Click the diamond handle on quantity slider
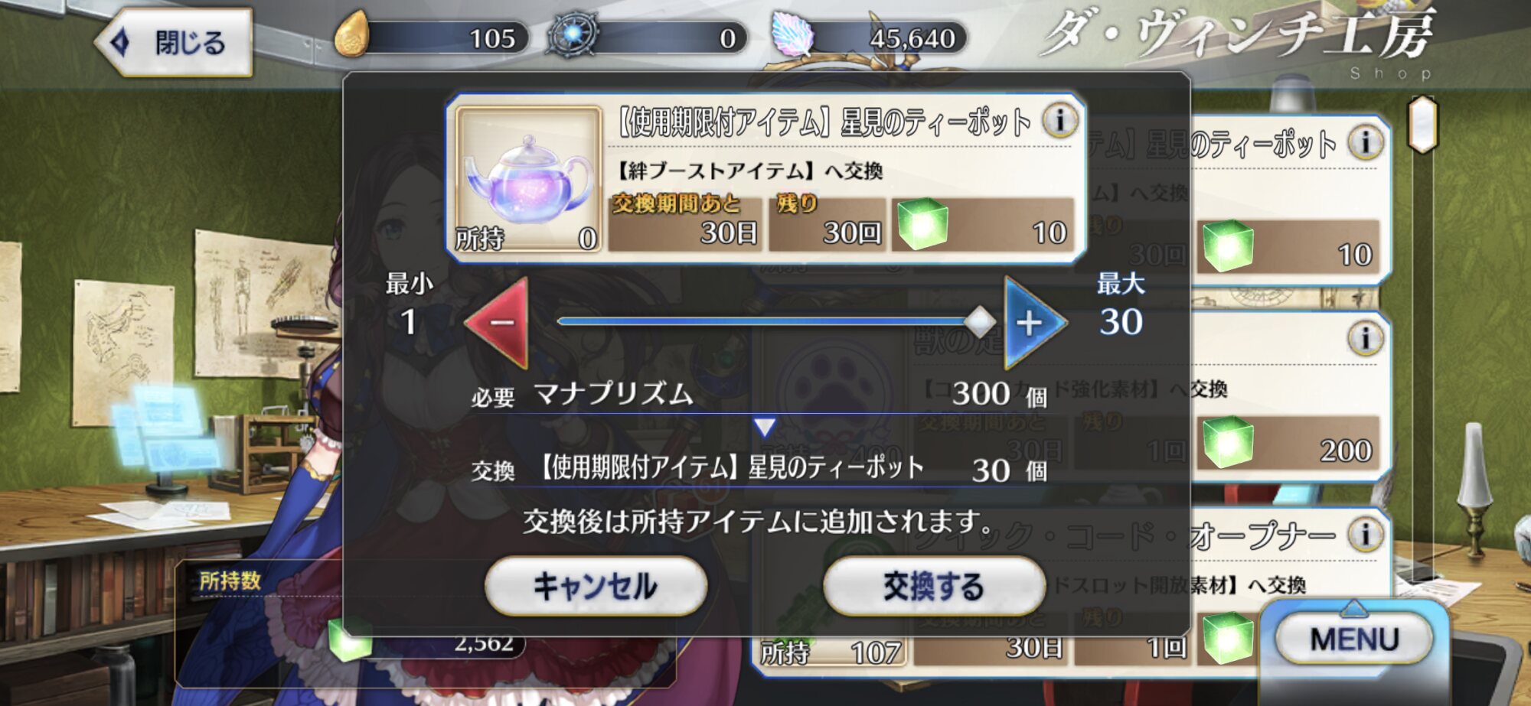Image resolution: width=1531 pixels, height=706 pixels. coord(979,322)
